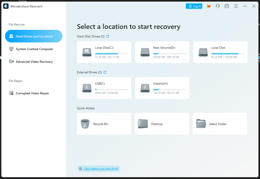Click the "New Volume(D:)" label
Image resolution: width=260 pixels, height=179 pixels.
164,48
